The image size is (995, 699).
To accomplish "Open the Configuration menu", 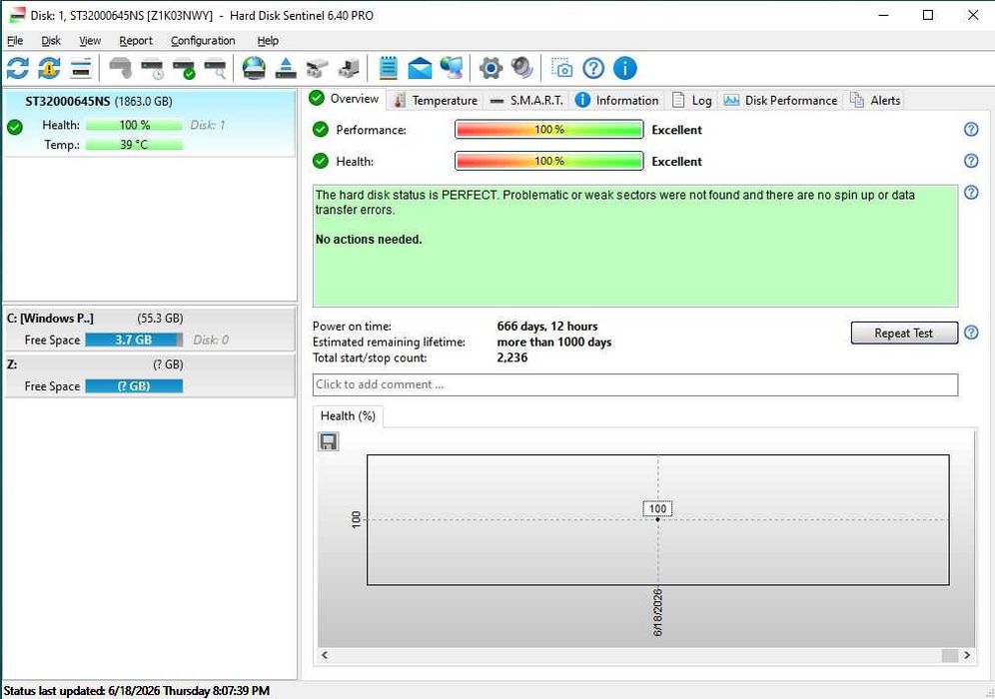I will tap(203, 41).
